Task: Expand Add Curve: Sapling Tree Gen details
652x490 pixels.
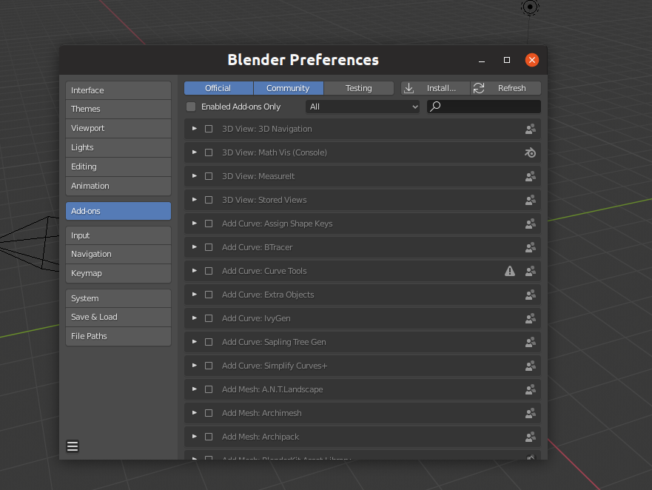Action: [194, 343]
